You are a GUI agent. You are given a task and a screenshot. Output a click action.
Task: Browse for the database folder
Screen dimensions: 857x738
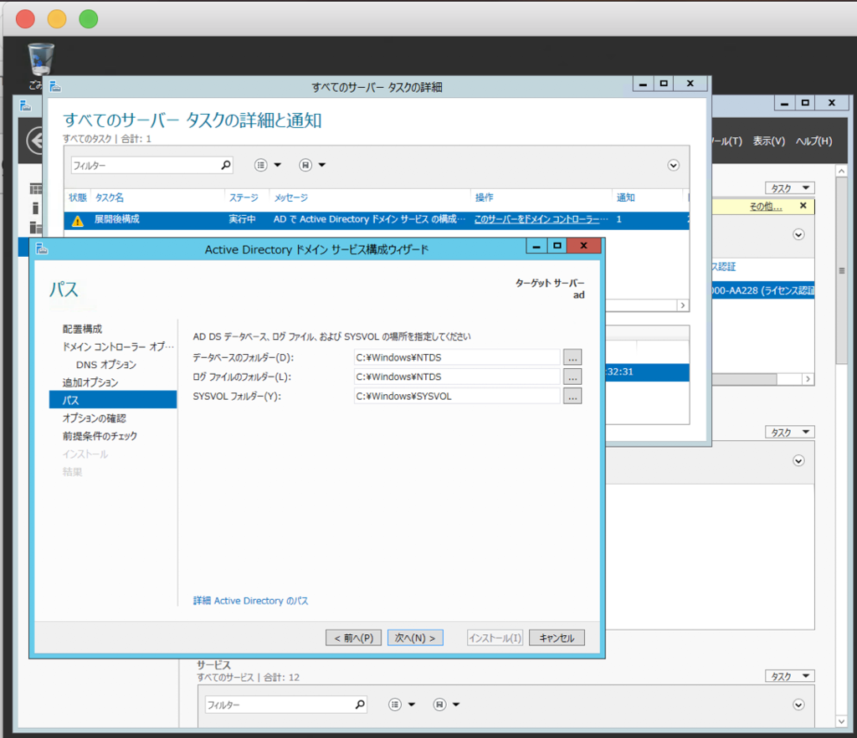[x=572, y=357]
